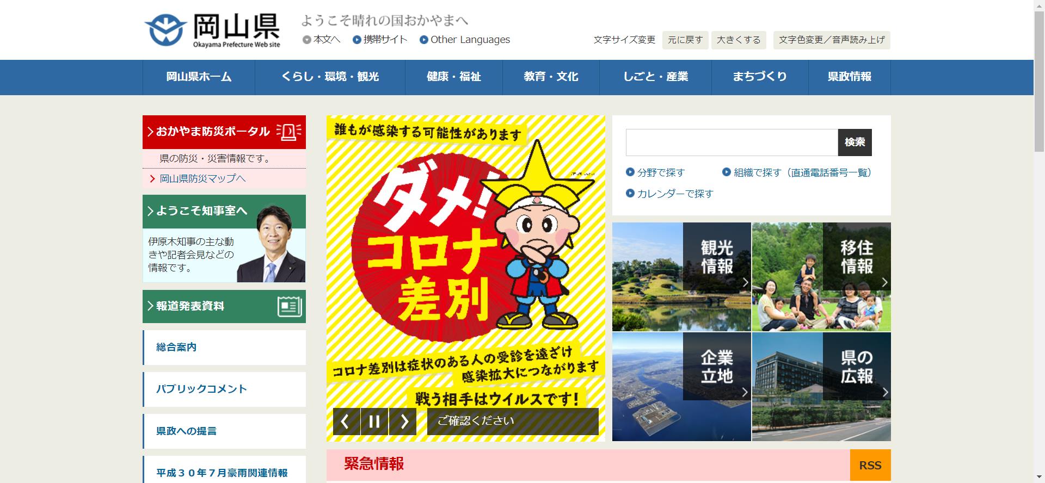This screenshot has height=483, width=1045.
Task: Advance to the next carousel slide
Action: coord(403,421)
